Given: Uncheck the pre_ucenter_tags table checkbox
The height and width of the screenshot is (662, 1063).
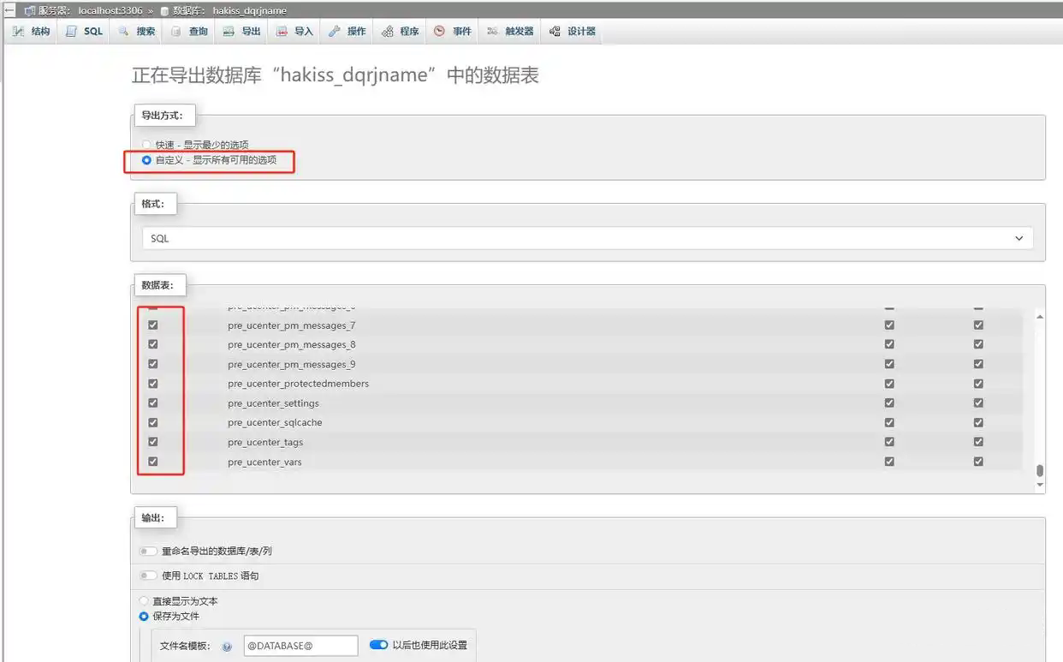Looking at the screenshot, I should point(153,442).
